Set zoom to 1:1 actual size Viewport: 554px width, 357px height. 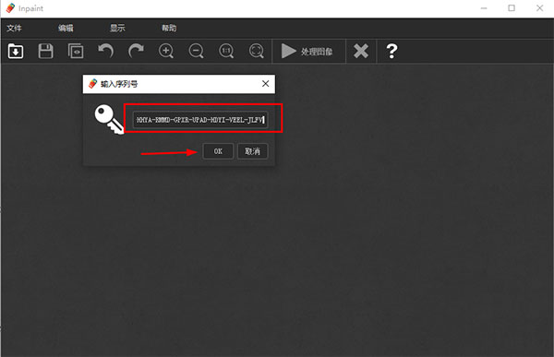click(226, 52)
